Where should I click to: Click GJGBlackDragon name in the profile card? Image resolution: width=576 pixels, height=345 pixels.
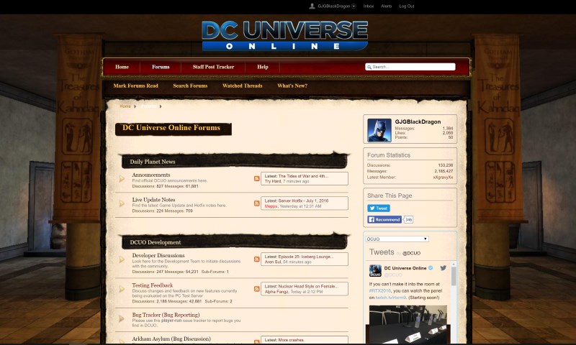[x=418, y=121]
